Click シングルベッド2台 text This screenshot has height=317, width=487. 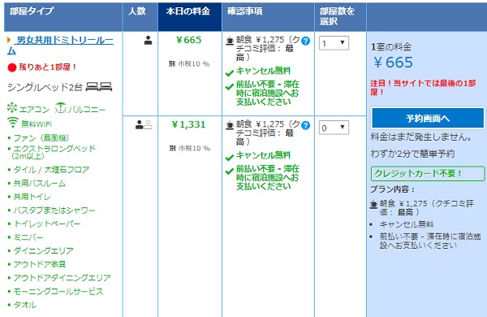click(x=45, y=87)
